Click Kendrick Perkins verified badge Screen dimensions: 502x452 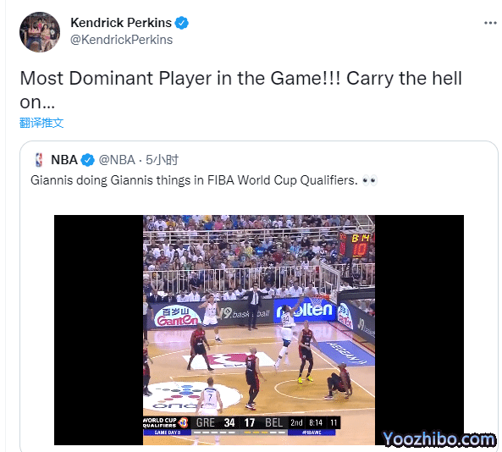coord(182,23)
